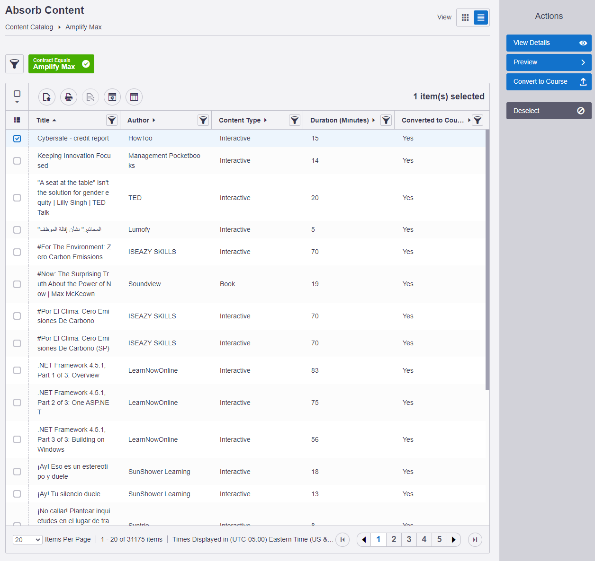Click the 1 - 20 of 31175 items text
The height and width of the screenshot is (561, 595).
coord(132,539)
